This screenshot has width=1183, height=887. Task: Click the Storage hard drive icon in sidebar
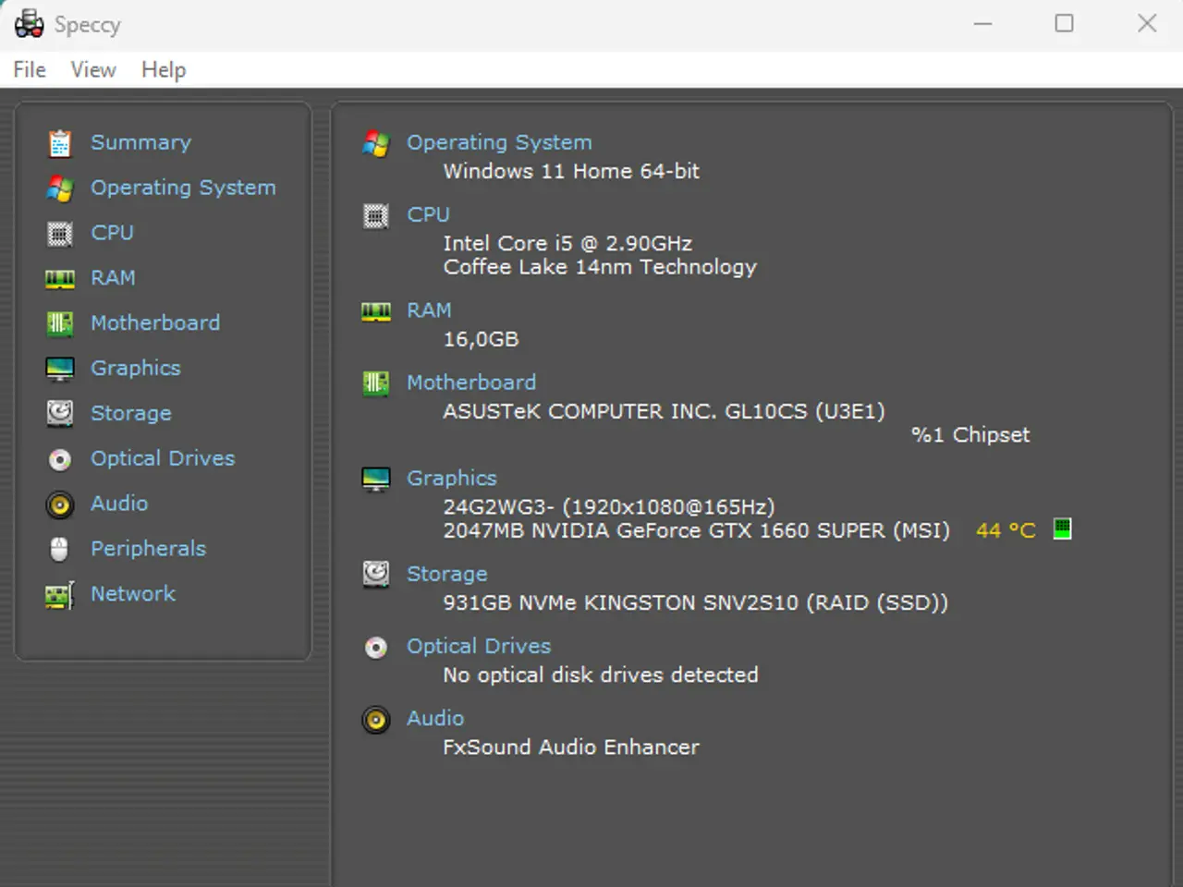(x=60, y=413)
